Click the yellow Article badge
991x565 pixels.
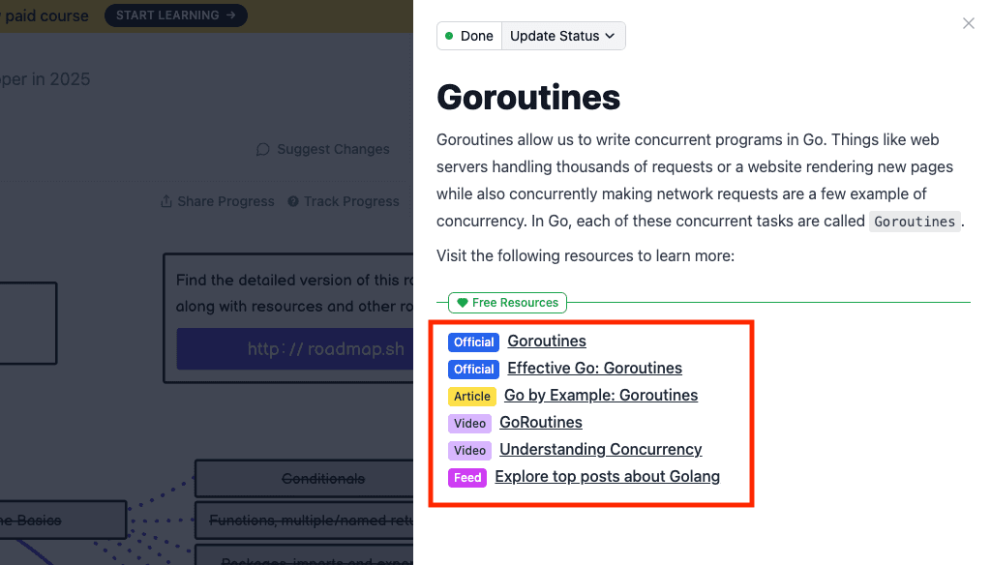[471, 396]
